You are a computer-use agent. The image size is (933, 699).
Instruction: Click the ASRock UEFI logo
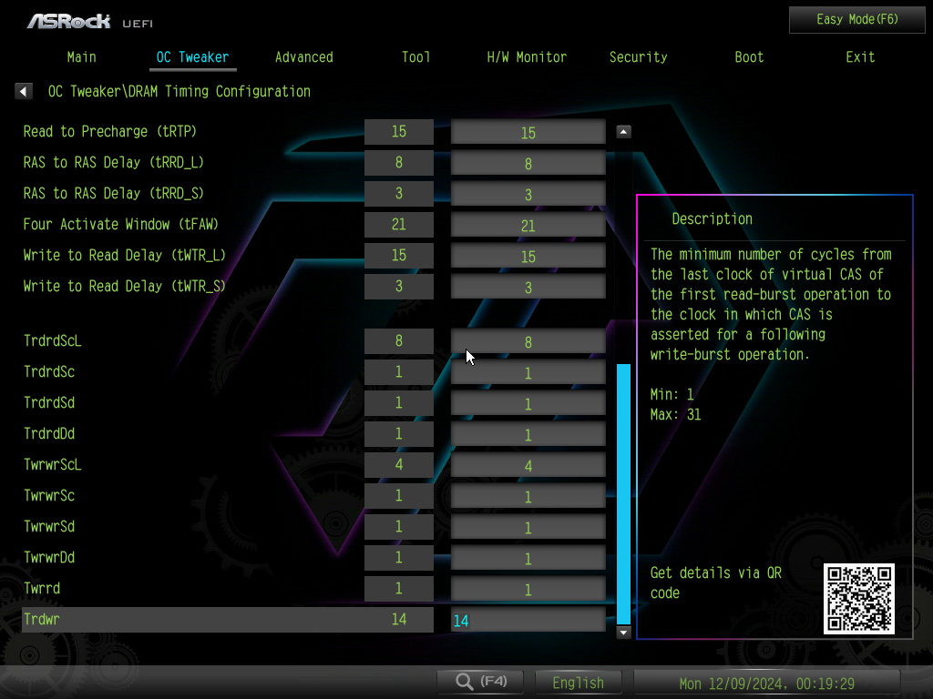(x=90, y=22)
